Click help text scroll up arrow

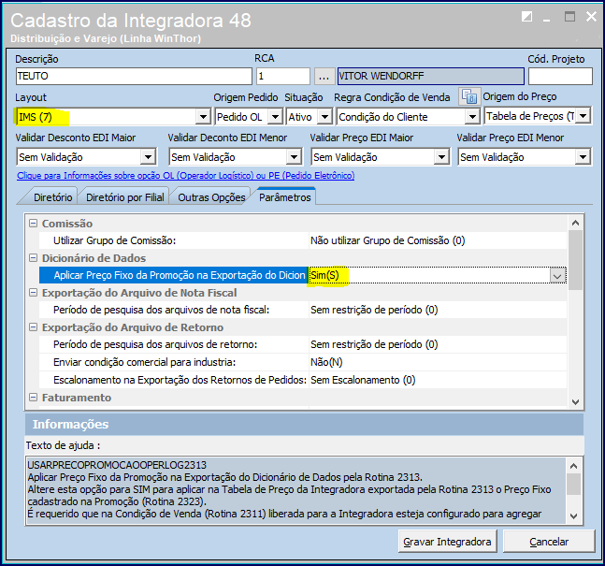click(x=574, y=466)
